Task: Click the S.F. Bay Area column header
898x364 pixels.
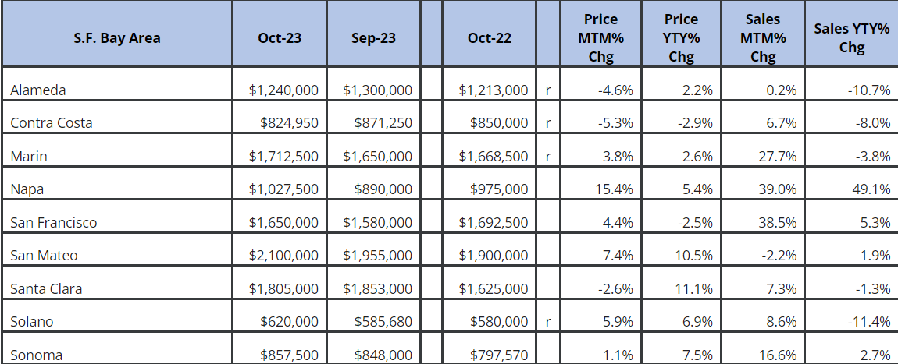Action: pos(116,37)
